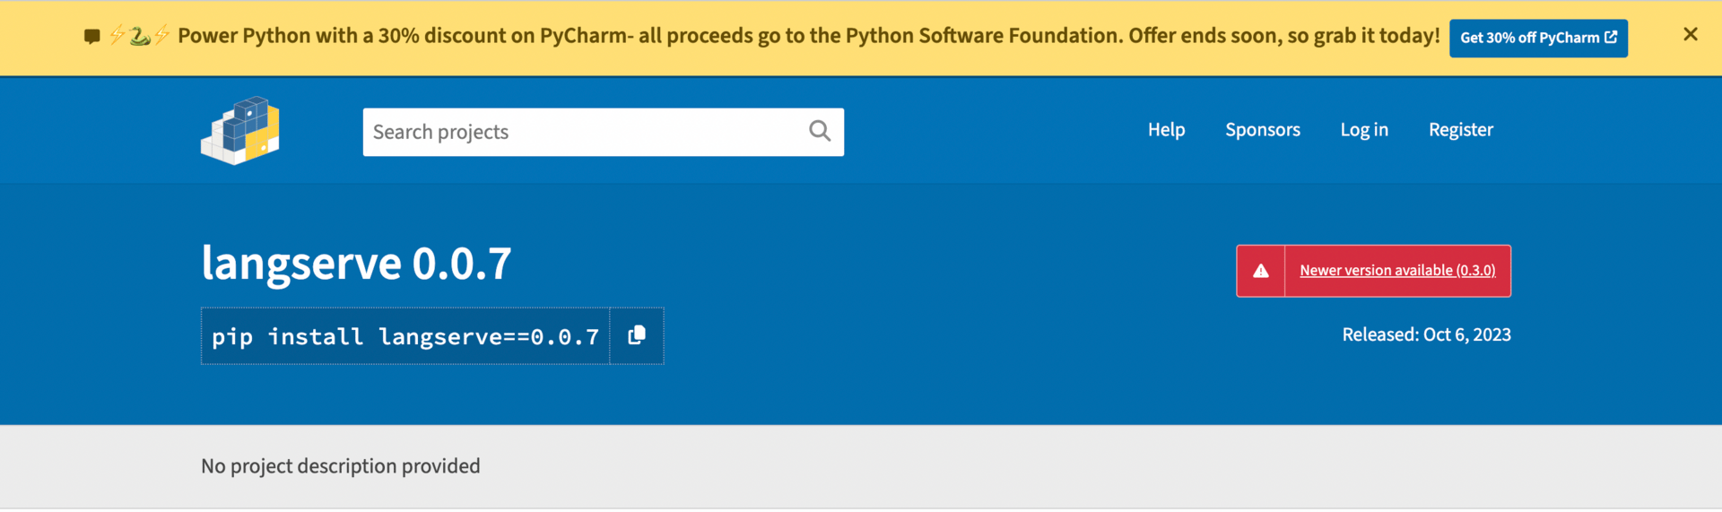Click the No project description provided text

pos(340,465)
